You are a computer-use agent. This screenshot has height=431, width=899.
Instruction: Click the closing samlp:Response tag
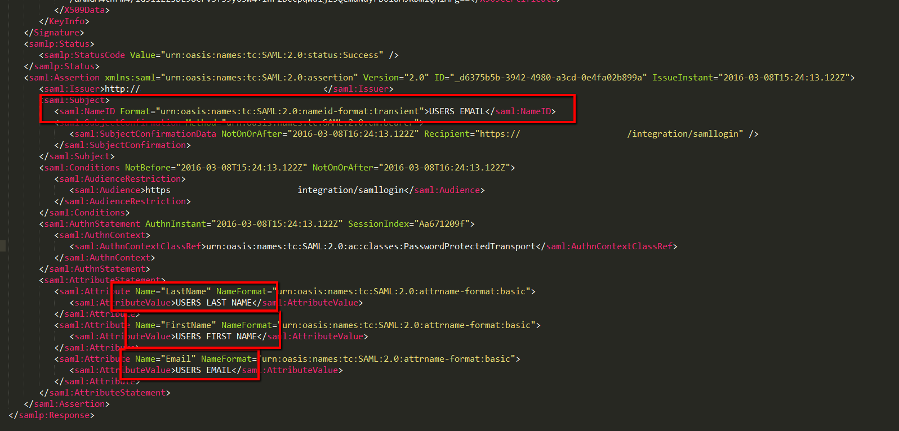52,415
